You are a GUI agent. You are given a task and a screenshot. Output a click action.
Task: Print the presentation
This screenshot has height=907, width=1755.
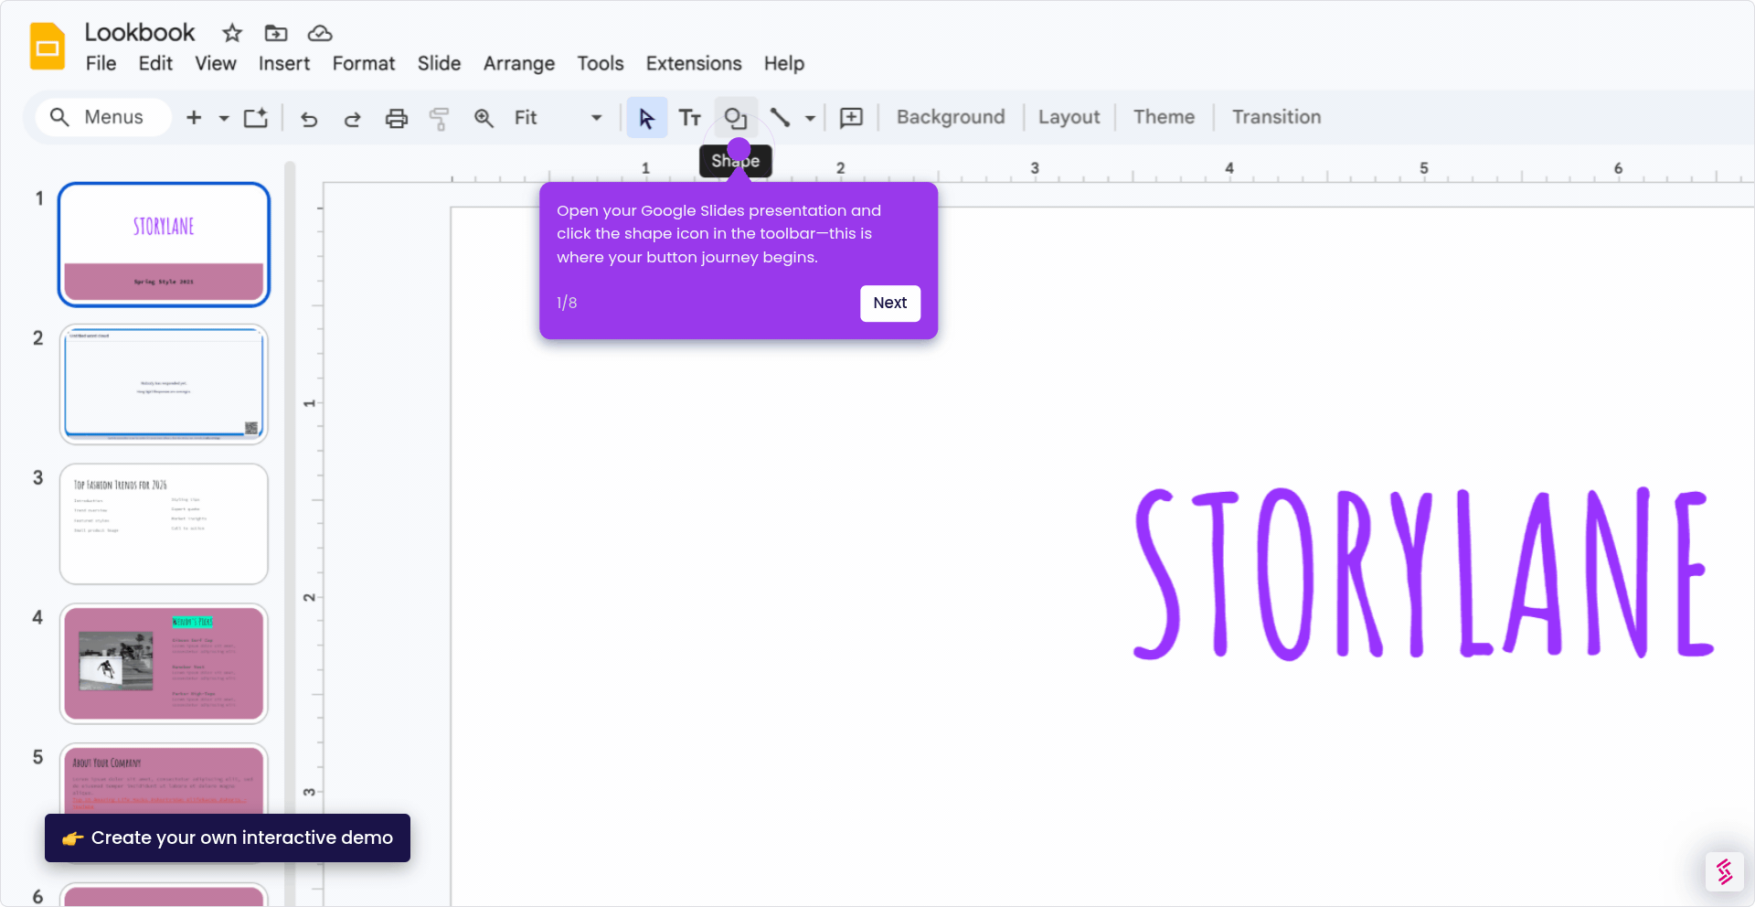(397, 118)
